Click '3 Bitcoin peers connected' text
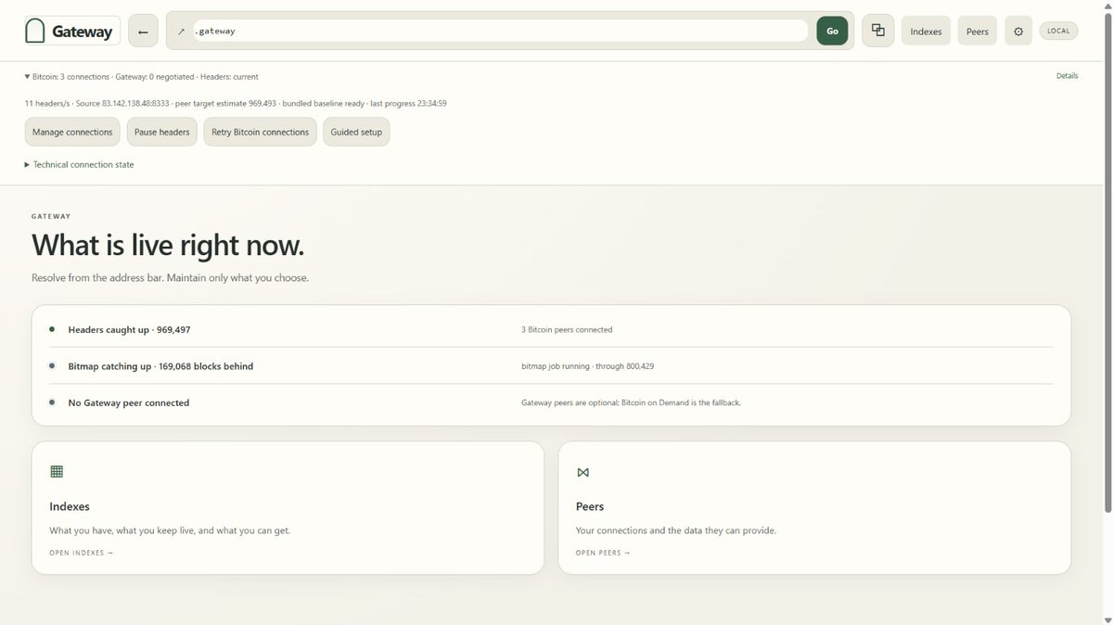 567,329
